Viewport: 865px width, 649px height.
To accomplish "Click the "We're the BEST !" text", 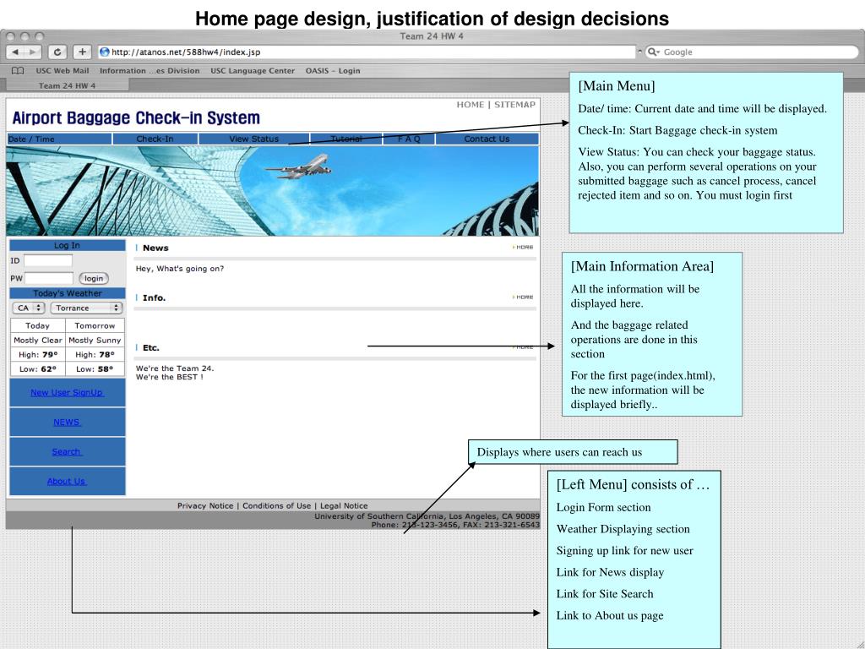I will [x=169, y=377].
